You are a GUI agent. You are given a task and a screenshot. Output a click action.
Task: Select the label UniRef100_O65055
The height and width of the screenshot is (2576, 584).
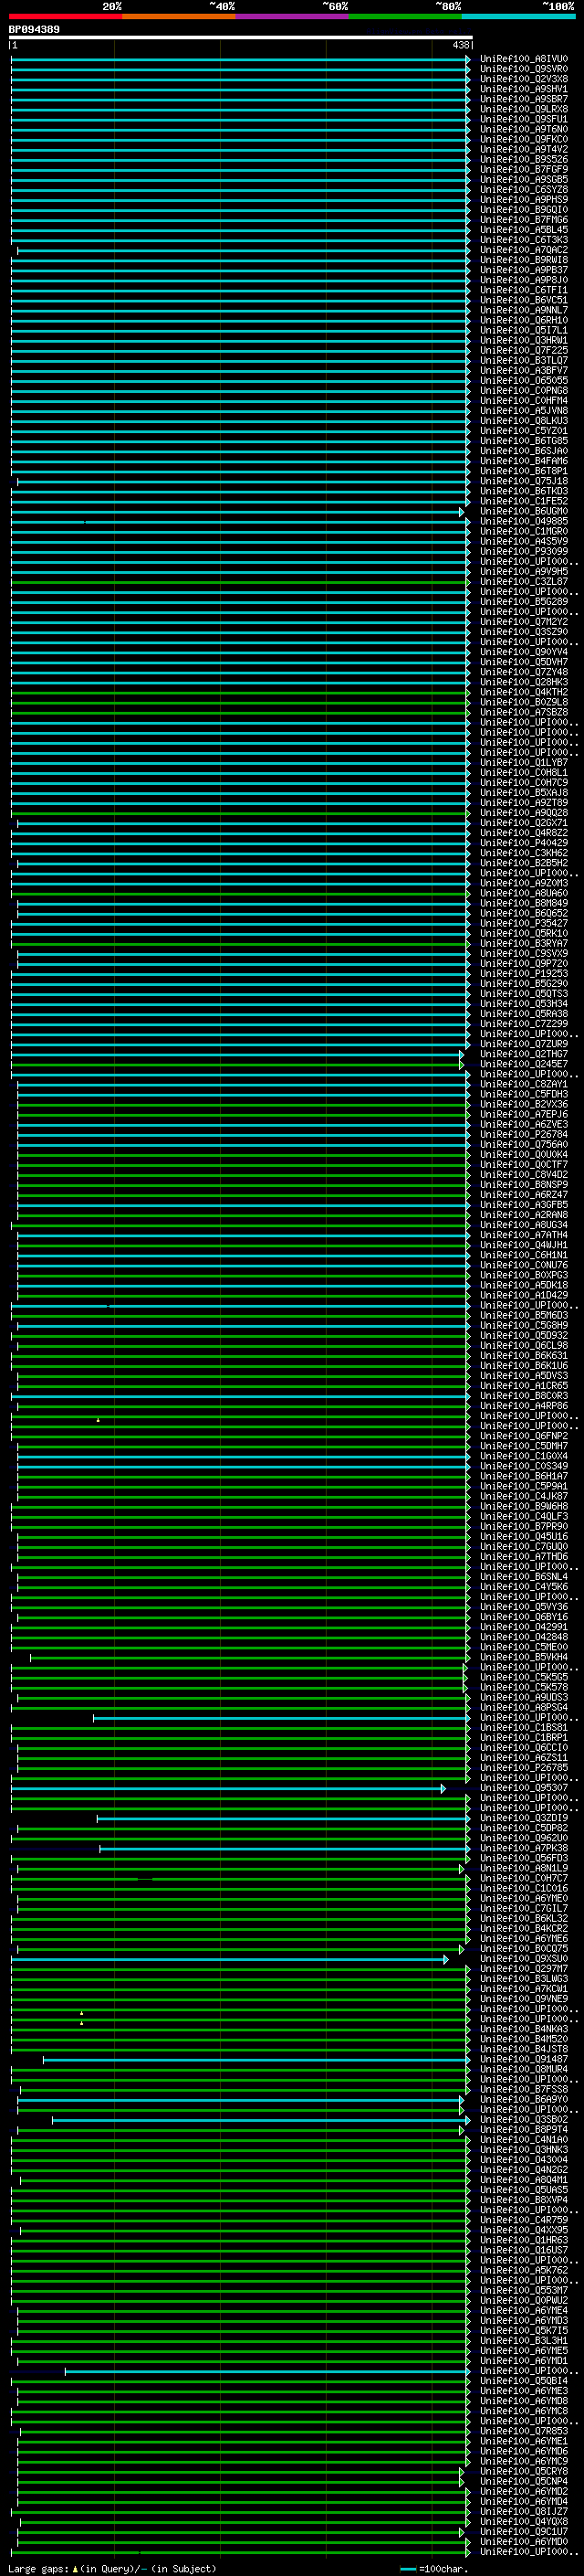click(523, 380)
